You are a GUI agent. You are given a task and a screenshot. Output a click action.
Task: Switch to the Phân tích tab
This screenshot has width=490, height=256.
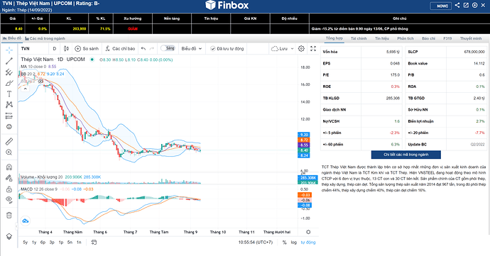click(x=405, y=38)
